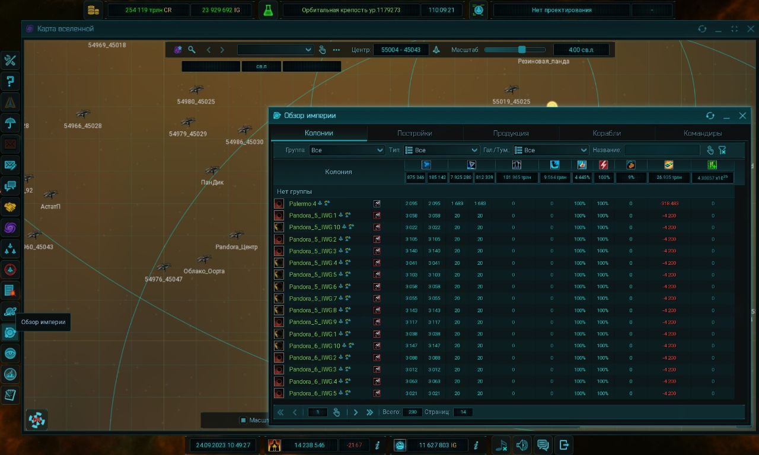Refresh the Empire overview window
Screen dimensions: 759x455
[710, 116]
